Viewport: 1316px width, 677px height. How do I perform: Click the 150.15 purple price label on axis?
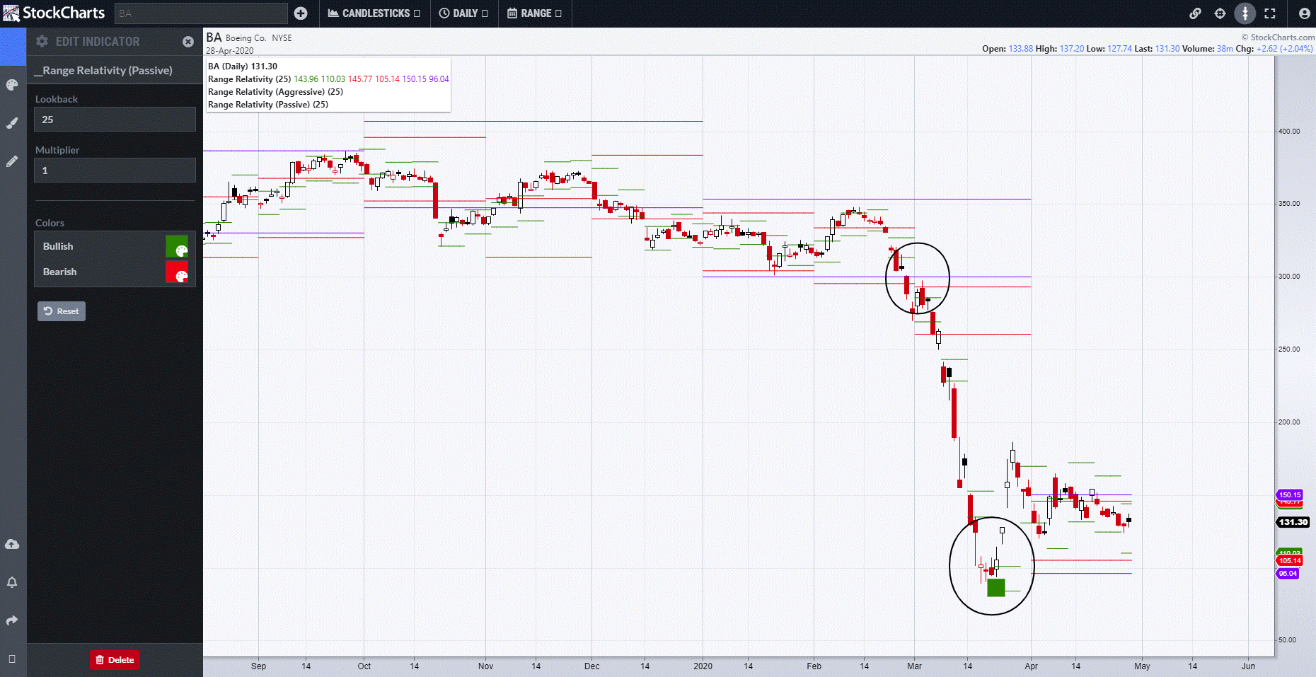[1289, 494]
